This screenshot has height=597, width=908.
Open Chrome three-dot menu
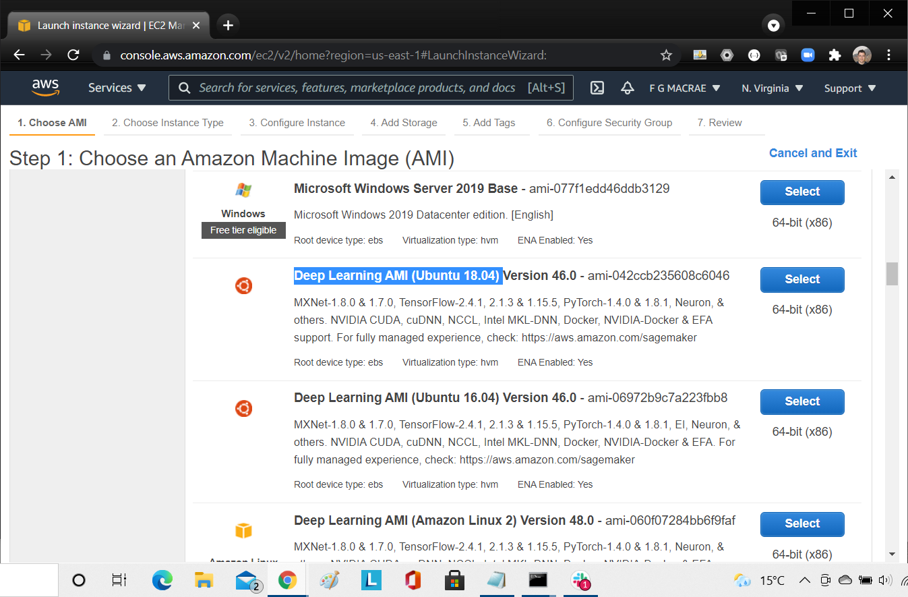tap(889, 55)
